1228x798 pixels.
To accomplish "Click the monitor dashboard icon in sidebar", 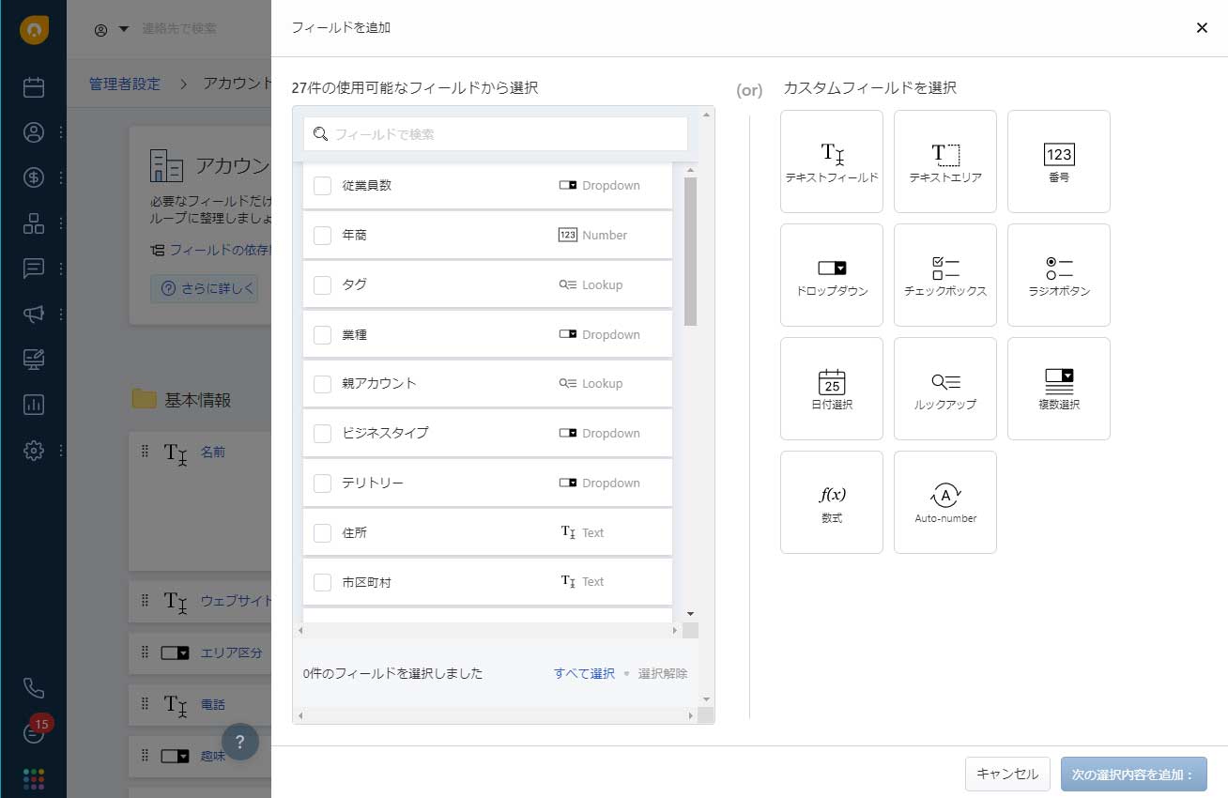I will coord(34,360).
